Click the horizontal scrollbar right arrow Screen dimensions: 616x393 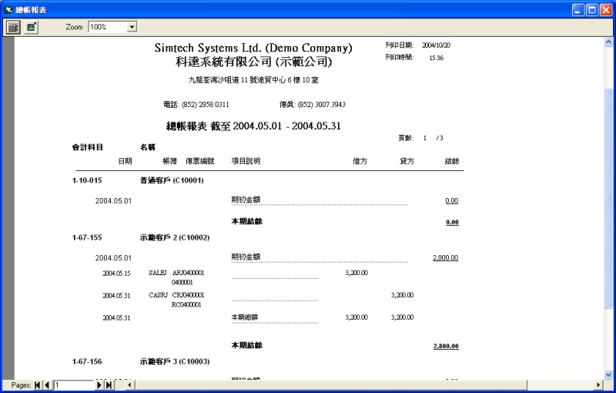pyautogui.click(x=598, y=385)
